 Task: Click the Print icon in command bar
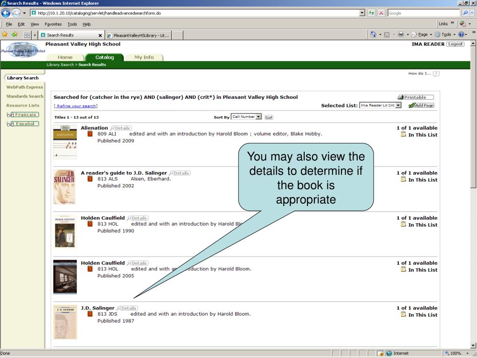[401, 34]
